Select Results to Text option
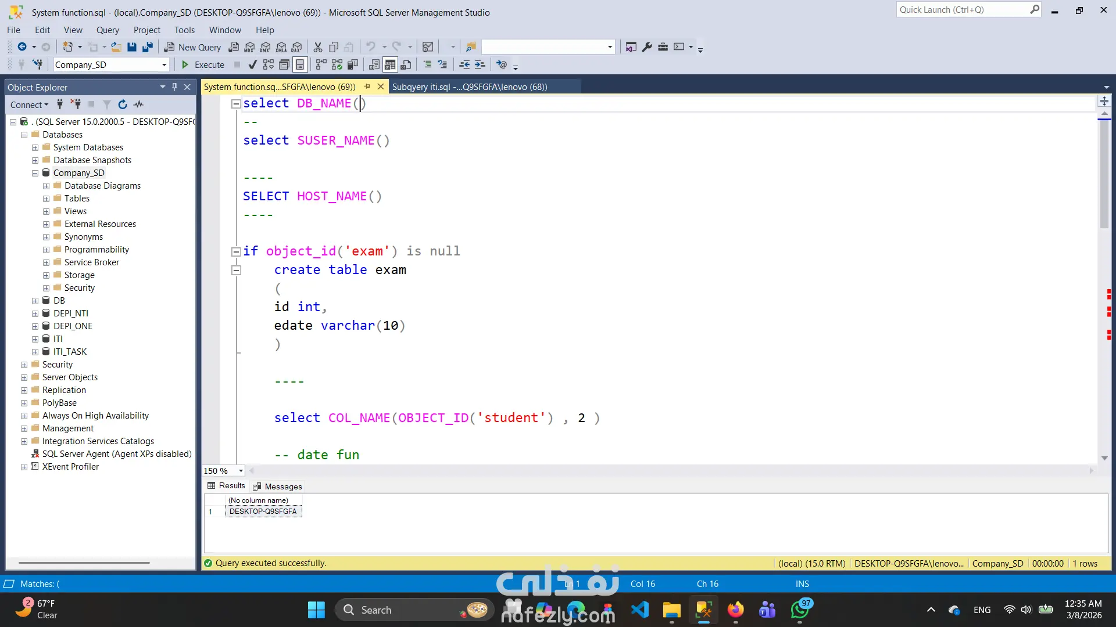Viewport: 1116px width, 627px height. tap(374, 64)
